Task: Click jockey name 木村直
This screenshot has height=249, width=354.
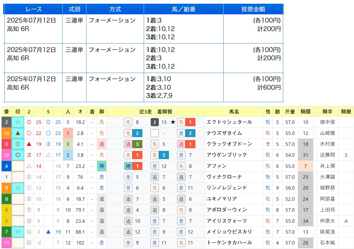Action: (327, 144)
